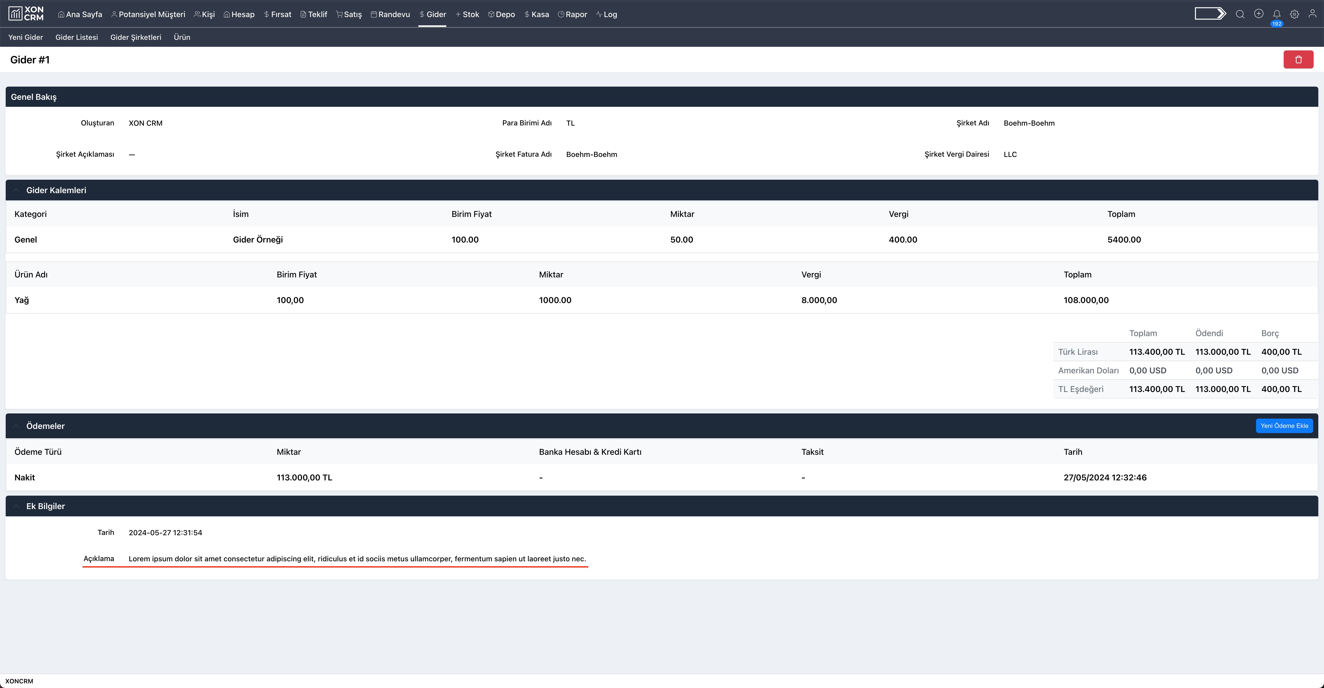This screenshot has width=1324, height=688.
Task: Click the Amerikan Doları summary row label
Action: [x=1088, y=371]
